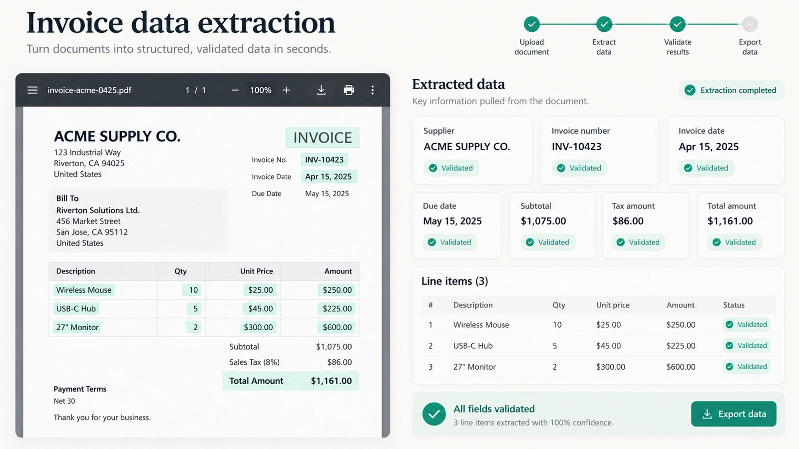Click highlighted $250.00 amount in the PDF

pyautogui.click(x=337, y=290)
